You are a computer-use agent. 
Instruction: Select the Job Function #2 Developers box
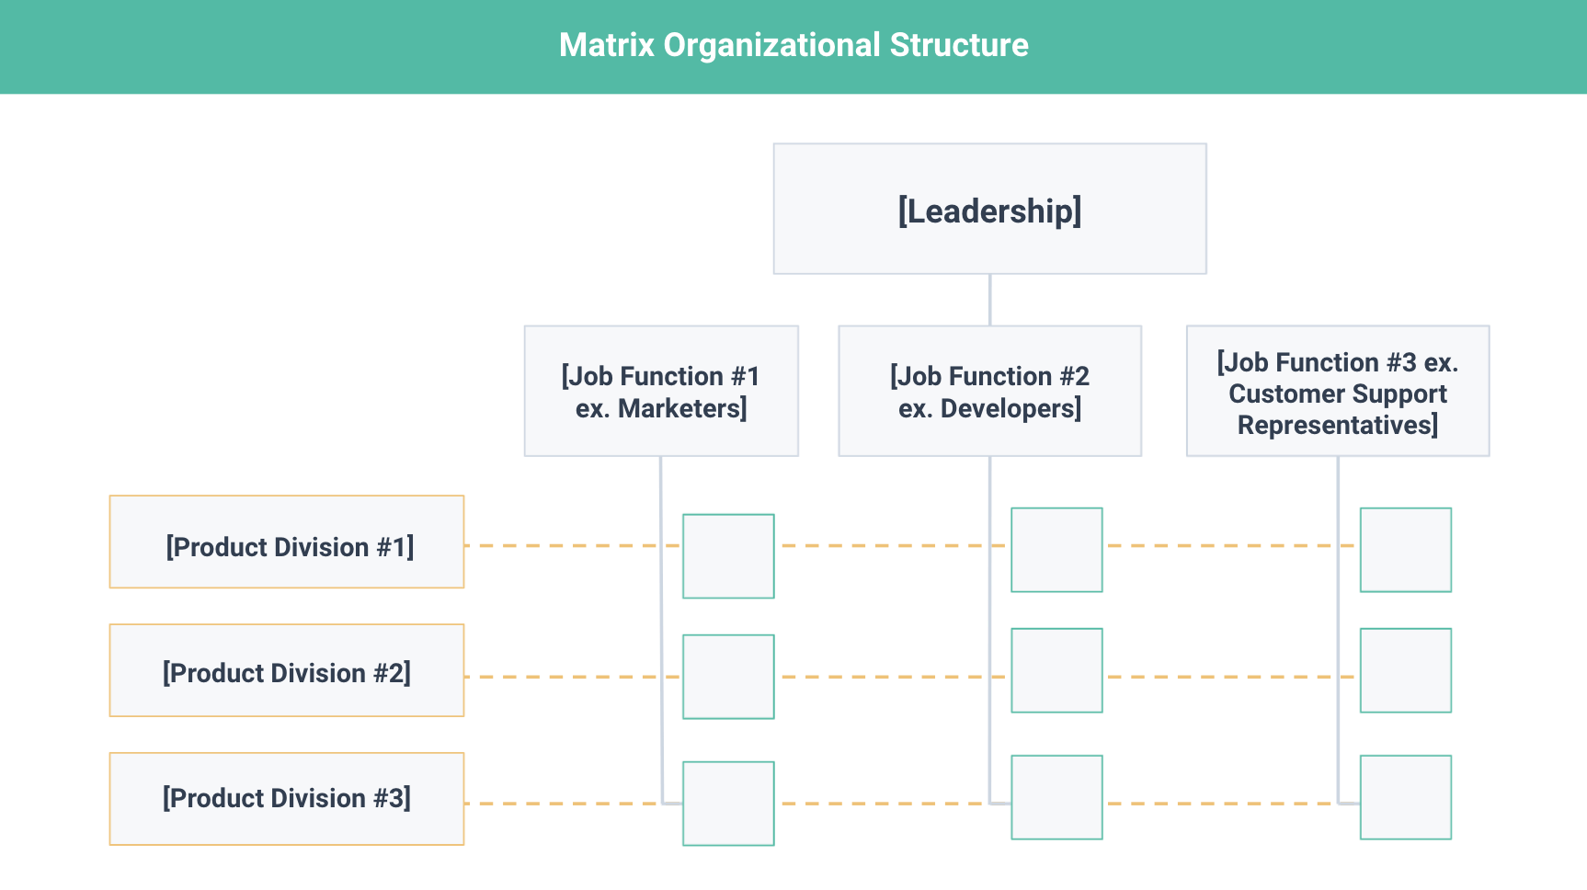coord(989,391)
